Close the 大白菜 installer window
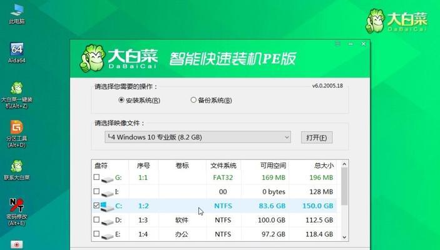Screen dimensions: 440x250 pos(364,44)
